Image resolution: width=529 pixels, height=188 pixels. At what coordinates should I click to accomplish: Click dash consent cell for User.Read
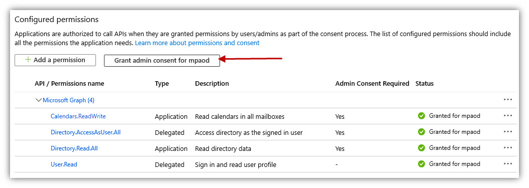tap(337, 165)
